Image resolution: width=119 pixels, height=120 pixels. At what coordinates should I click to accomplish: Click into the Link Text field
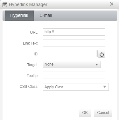[x=74, y=43]
